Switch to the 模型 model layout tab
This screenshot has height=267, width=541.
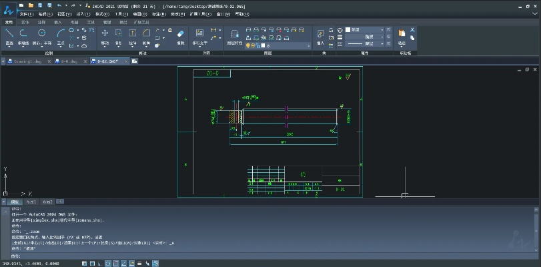(x=13, y=201)
